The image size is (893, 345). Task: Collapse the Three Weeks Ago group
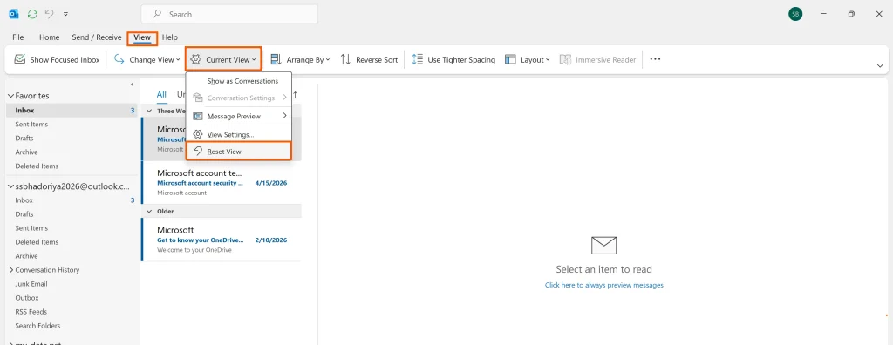(149, 111)
